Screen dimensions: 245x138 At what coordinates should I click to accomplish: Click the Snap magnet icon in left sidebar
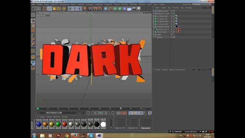[33, 57]
